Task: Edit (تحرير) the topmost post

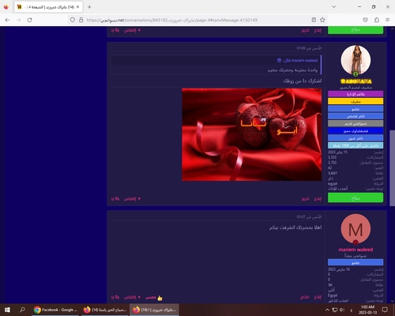Action: tap(305, 31)
